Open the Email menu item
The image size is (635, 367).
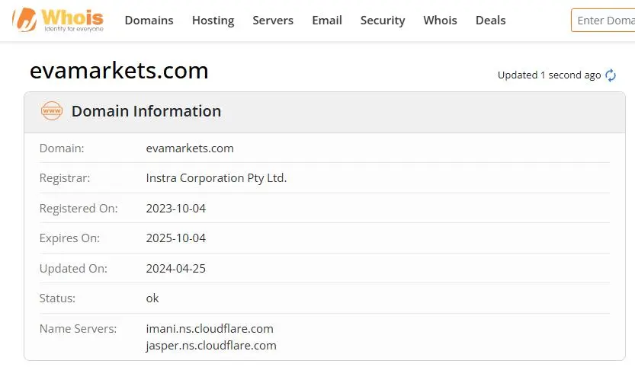click(x=327, y=21)
